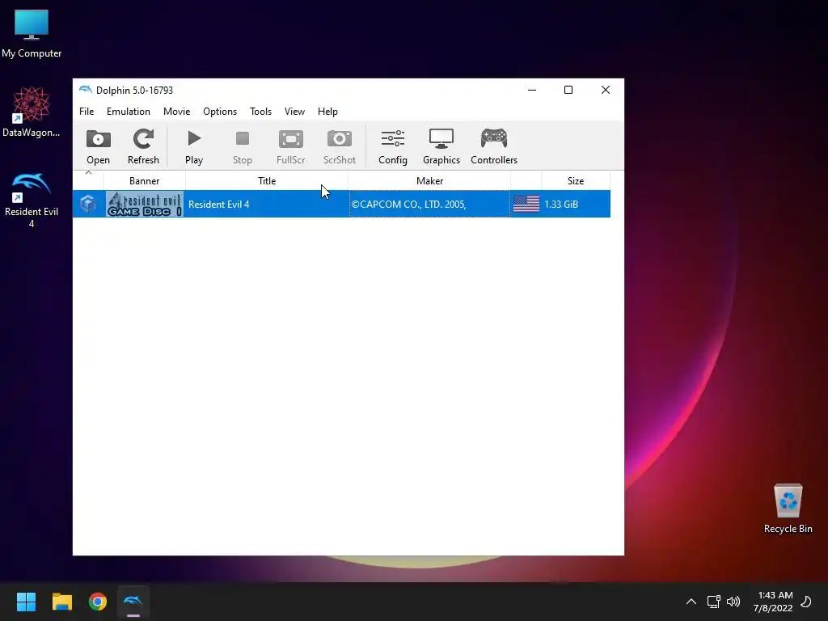Click the Stop toolbar button
This screenshot has height=621, width=828.
[x=243, y=146]
